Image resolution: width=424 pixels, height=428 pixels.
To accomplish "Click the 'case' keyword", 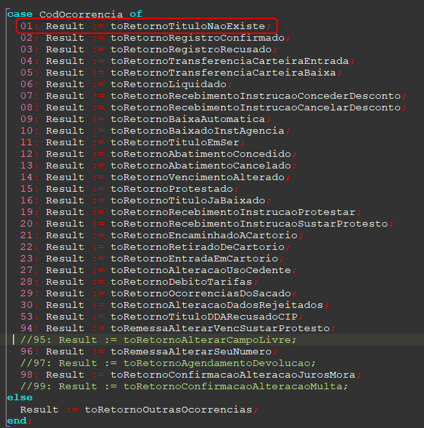I will click(x=19, y=14).
